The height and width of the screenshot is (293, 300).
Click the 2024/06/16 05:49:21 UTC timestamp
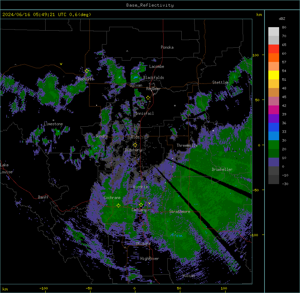[x=34, y=15]
